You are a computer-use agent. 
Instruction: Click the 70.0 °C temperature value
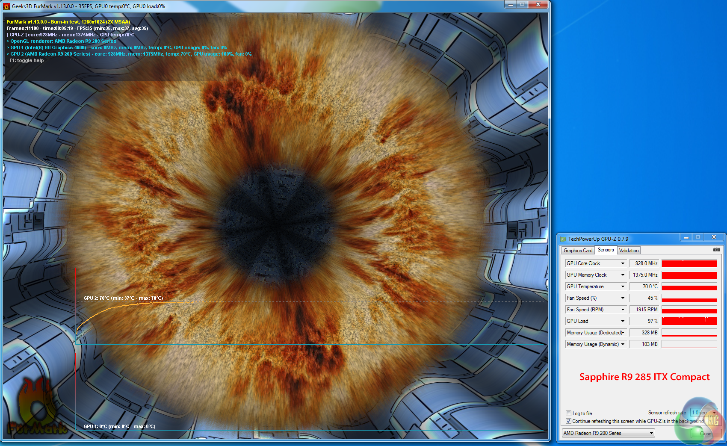coord(644,287)
